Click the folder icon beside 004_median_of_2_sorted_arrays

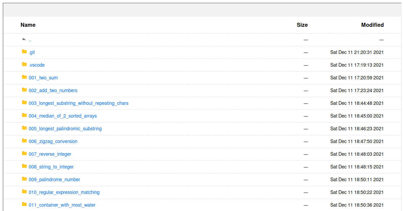(x=24, y=115)
